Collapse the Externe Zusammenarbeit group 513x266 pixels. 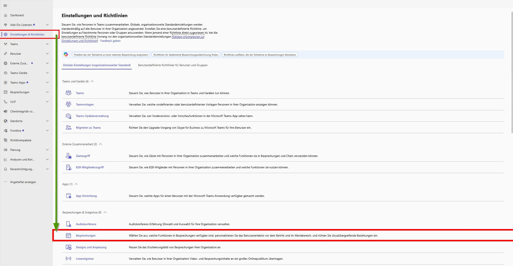(100, 144)
